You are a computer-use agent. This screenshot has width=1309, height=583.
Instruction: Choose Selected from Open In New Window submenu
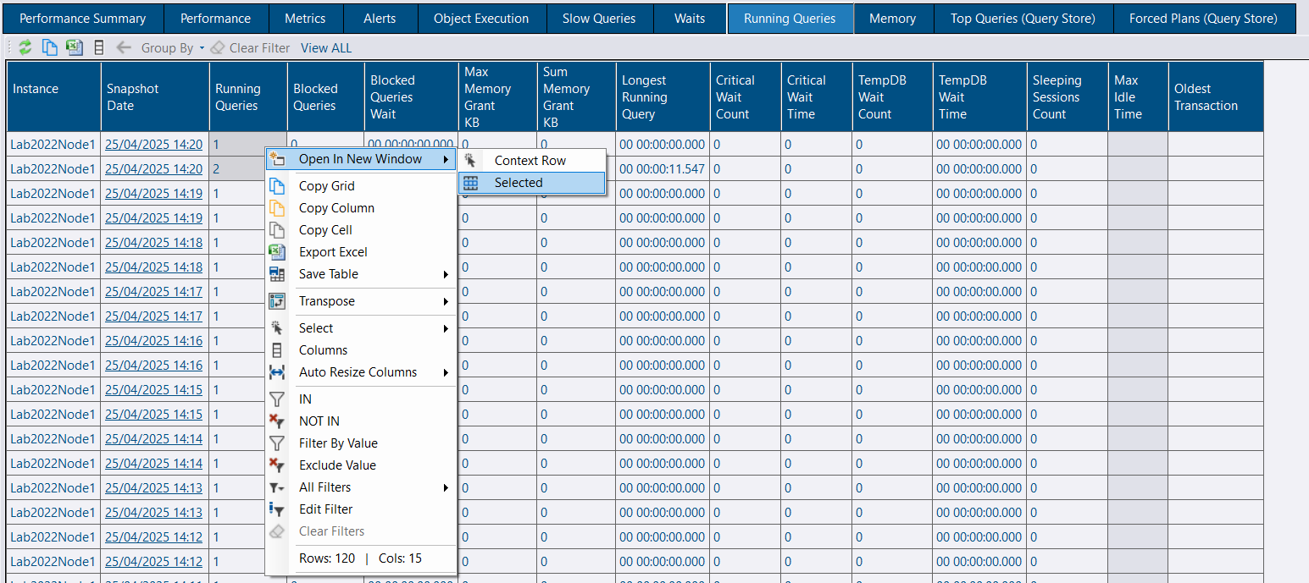click(x=519, y=182)
